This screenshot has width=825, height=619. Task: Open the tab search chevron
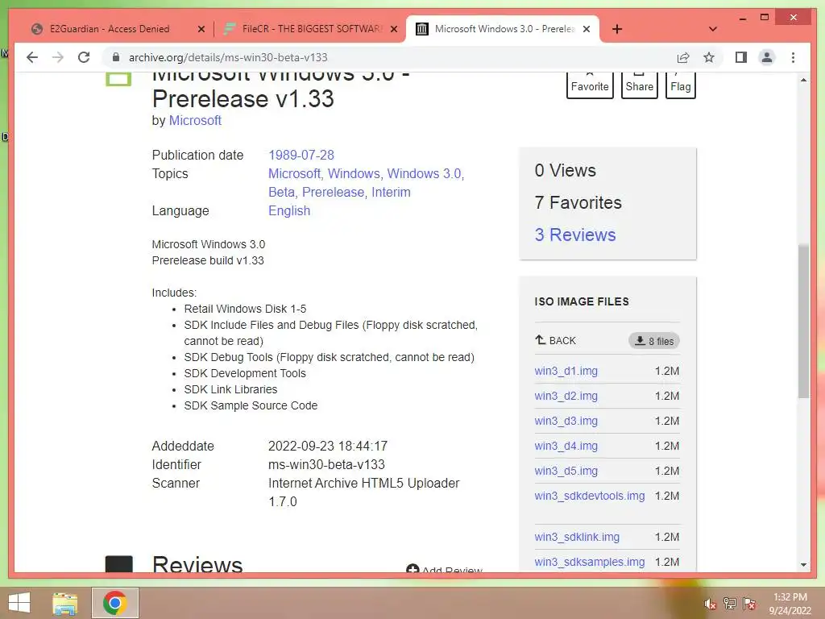coord(712,29)
